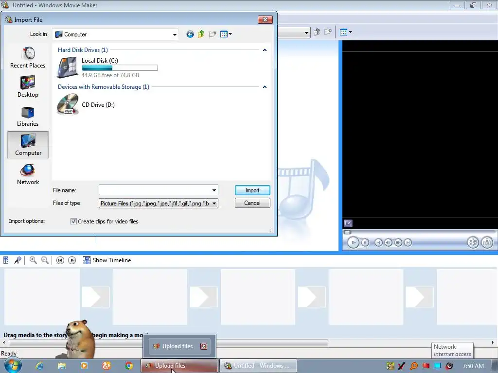
Task: Click the preview seek bar slider
Action: pos(347,232)
